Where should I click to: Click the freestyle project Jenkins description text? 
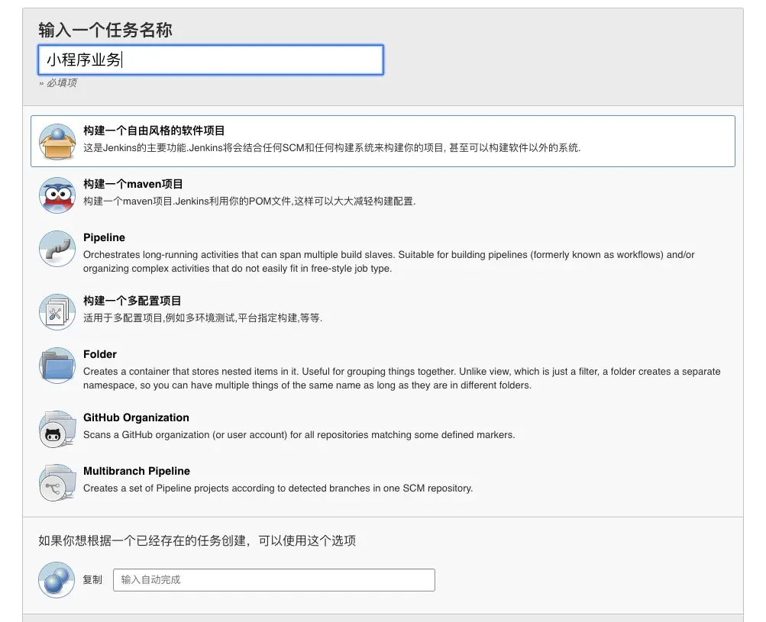point(331,148)
